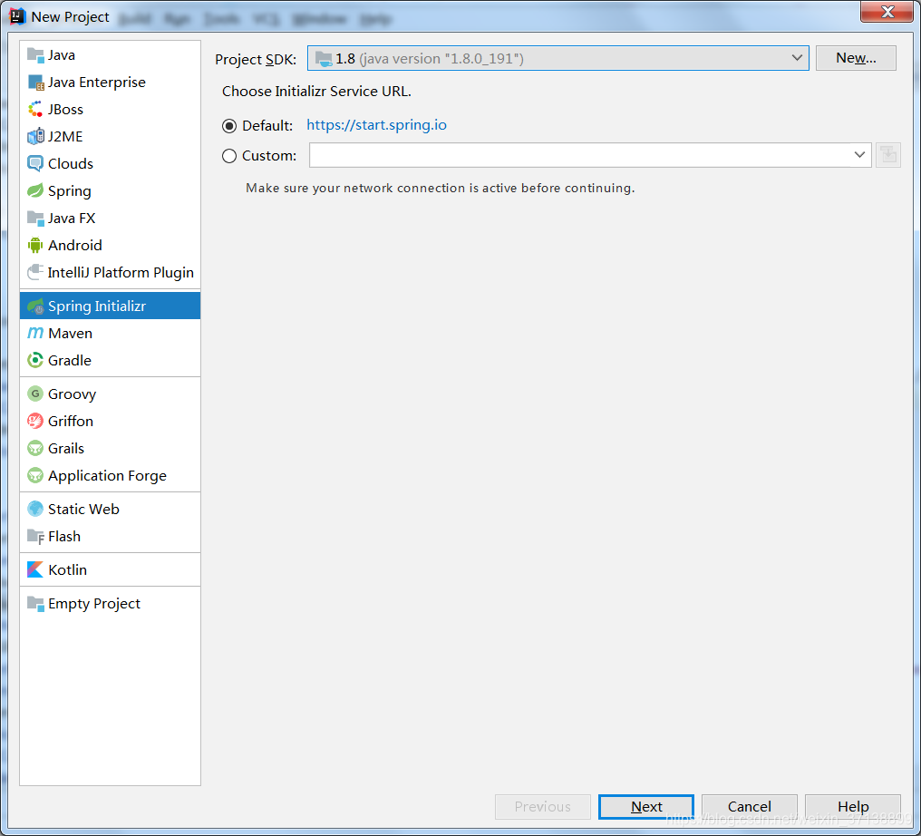Click the Clouds speech bubble icon
921x836 pixels.
coord(35,163)
